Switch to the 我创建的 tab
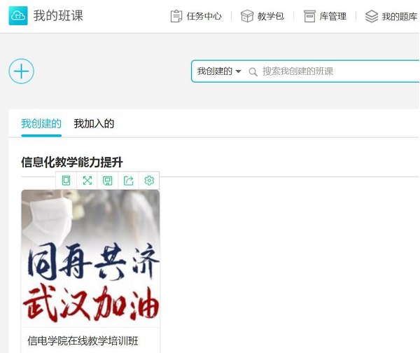 (41, 124)
